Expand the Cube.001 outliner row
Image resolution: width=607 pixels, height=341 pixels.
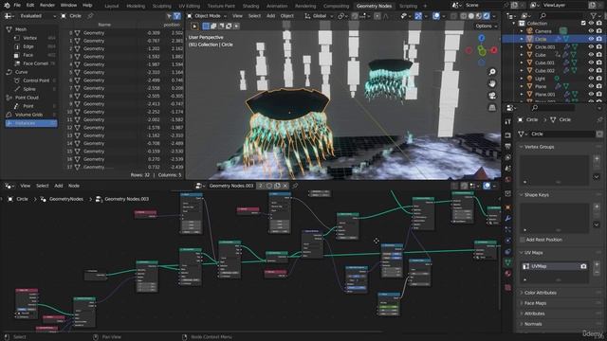522,63
